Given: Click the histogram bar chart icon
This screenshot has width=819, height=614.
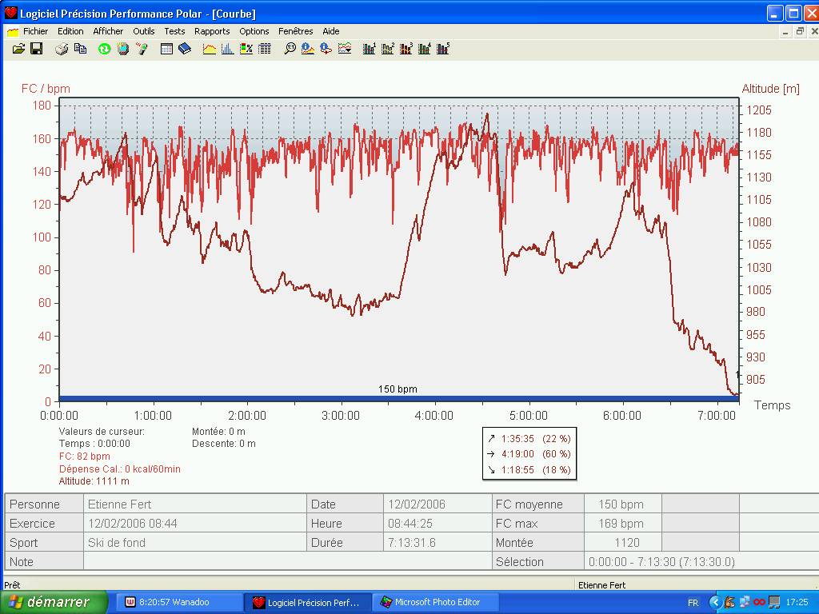Looking at the screenshot, I should [x=228, y=49].
